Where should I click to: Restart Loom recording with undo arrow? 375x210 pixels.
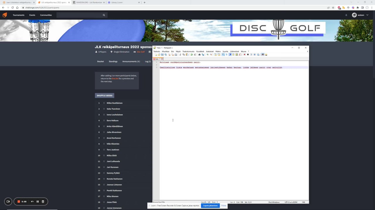click(x=32, y=202)
